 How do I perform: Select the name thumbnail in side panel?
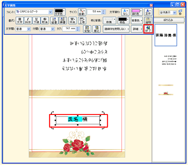coord(166,35)
